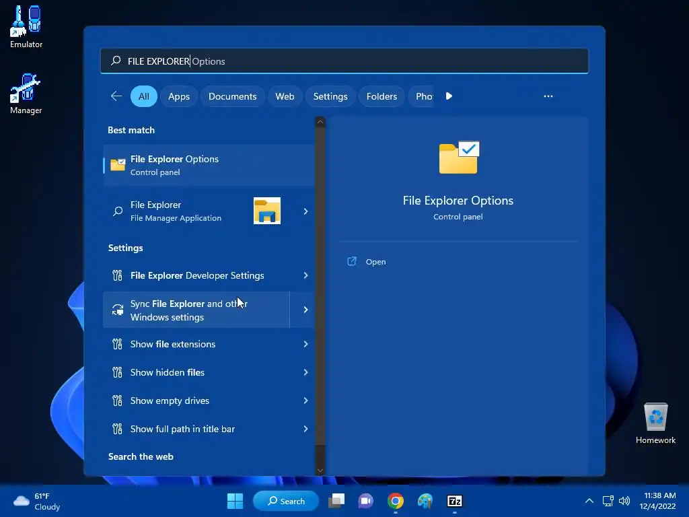
Task: Click the Show hidden files settings icon
Action: pos(117,372)
